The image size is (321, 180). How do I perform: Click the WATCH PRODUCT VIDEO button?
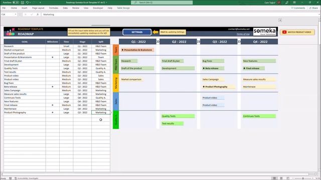(x=297, y=32)
